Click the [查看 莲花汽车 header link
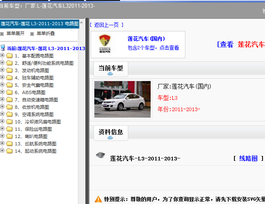Image resolution: width=265 pixels, height=204 pixels. click(x=241, y=44)
